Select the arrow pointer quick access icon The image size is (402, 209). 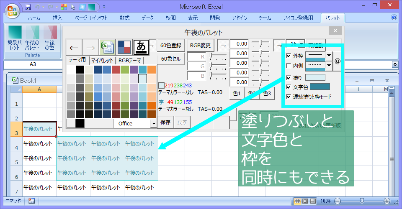tap(73, 7)
